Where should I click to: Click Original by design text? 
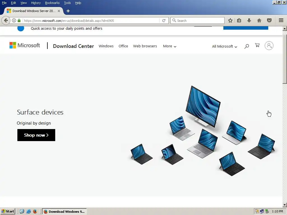(x=34, y=123)
